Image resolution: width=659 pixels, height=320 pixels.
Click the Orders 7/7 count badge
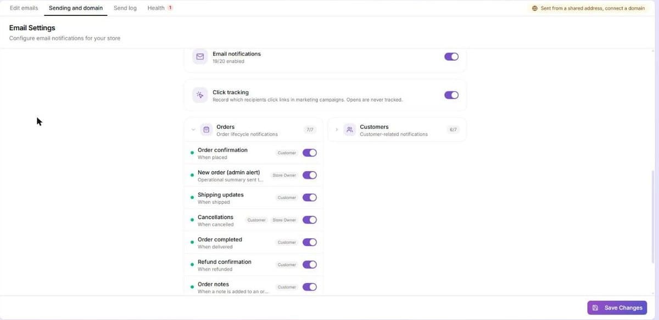point(310,130)
